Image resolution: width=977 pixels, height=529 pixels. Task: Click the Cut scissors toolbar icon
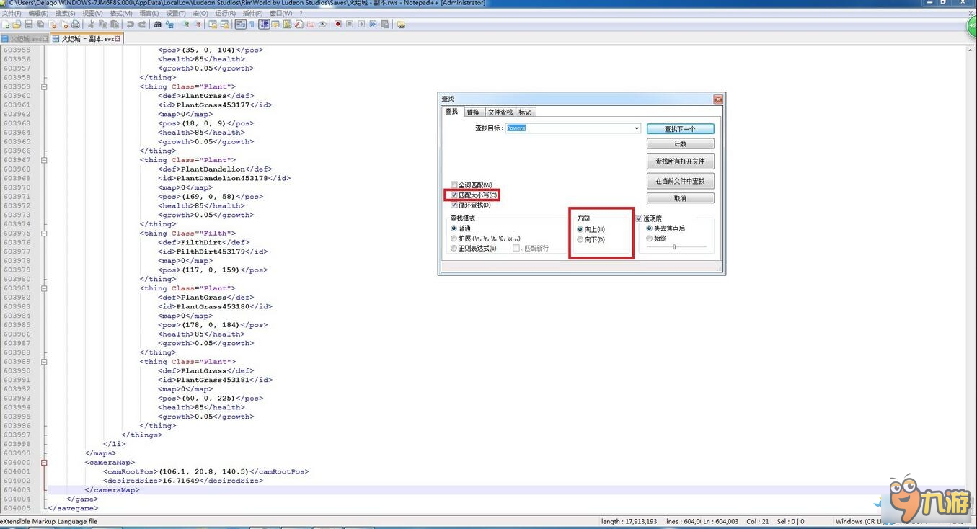[x=91, y=24]
